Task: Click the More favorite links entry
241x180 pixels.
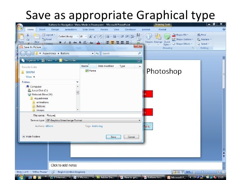Action: tap(30, 77)
